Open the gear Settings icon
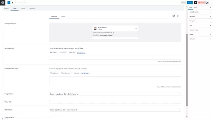Screen dimensions: 213x120 click(196, 3)
